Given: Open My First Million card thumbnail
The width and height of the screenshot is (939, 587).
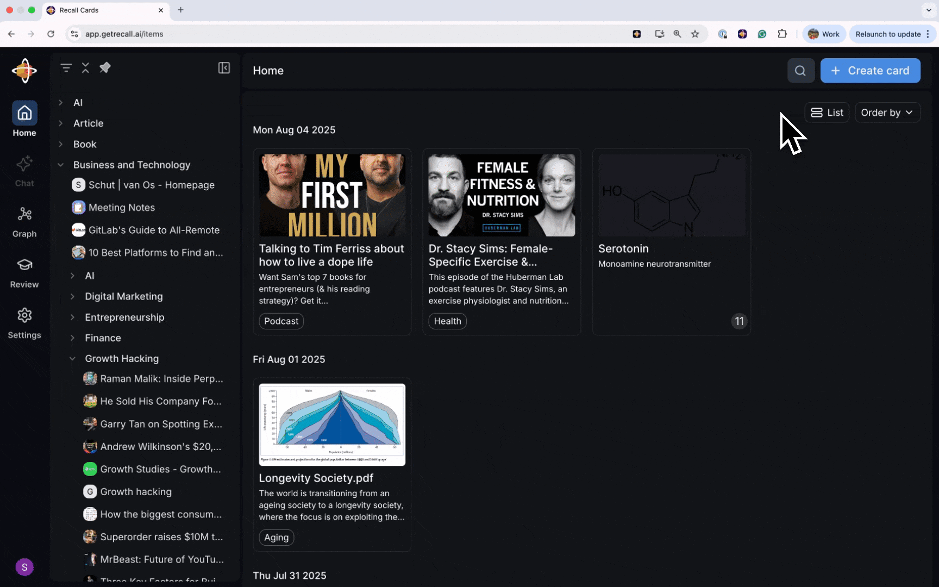Looking at the screenshot, I should 332,195.
